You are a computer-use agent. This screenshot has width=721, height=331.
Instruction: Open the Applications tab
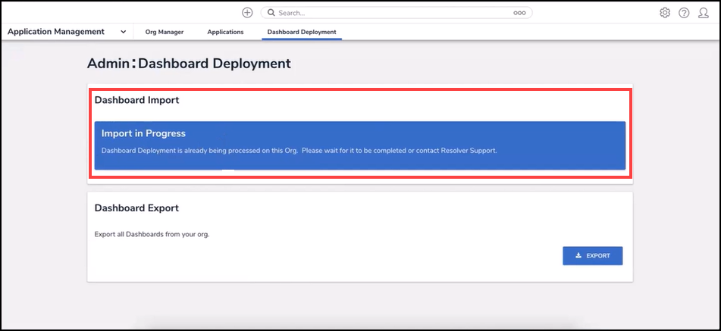click(225, 32)
